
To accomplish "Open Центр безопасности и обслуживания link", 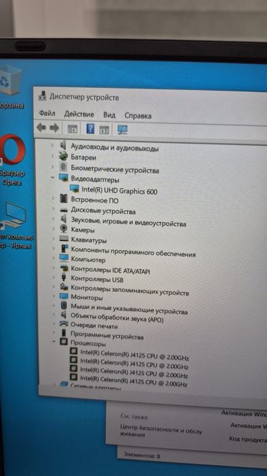I will pos(160,430).
